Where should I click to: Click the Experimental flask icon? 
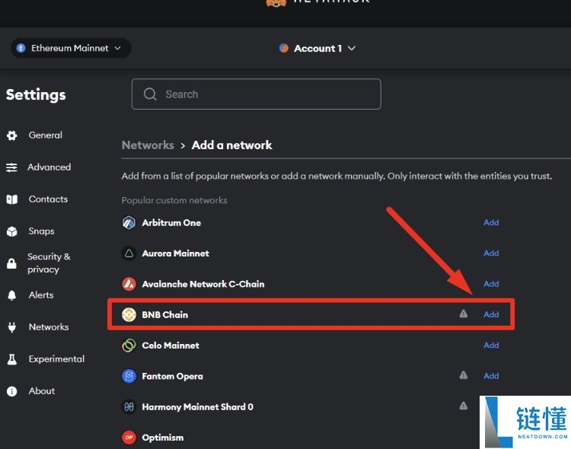pyautogui.click(x=12, y=359)
